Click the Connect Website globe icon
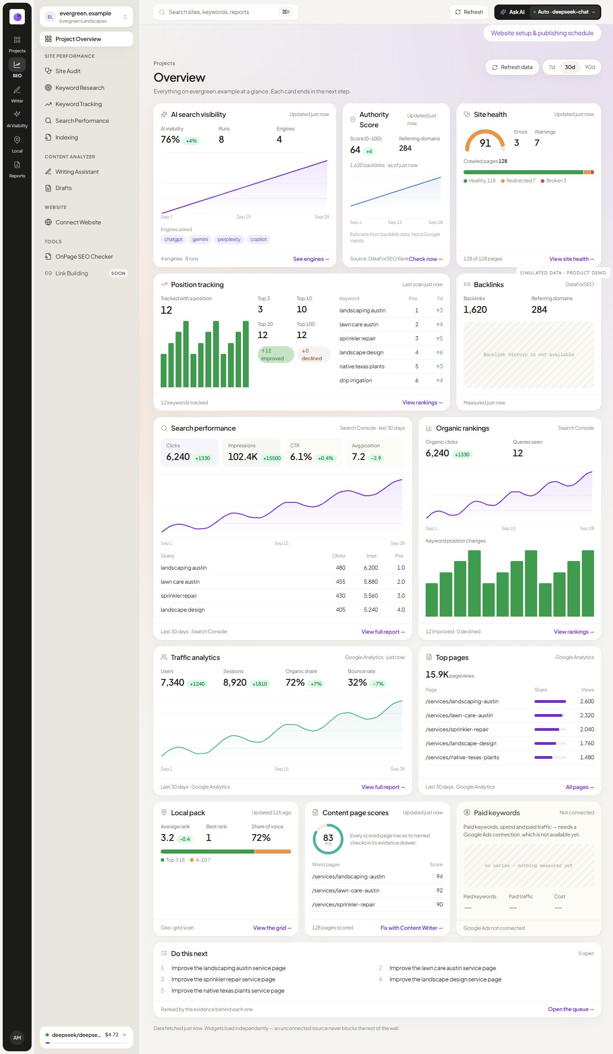Screen dimensions: 613x1054 [x=48, y=222]
